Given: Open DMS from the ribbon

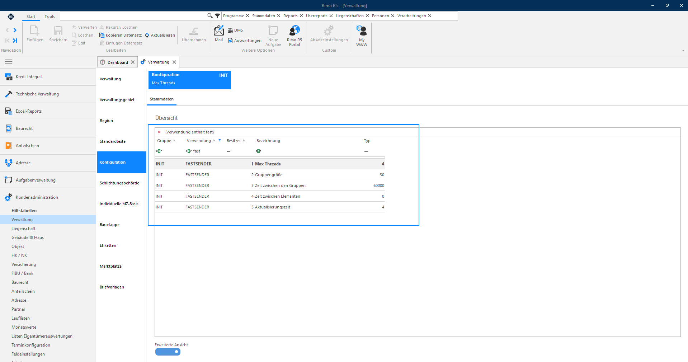Looking at the screenshot, I should [x=235, y=30].
